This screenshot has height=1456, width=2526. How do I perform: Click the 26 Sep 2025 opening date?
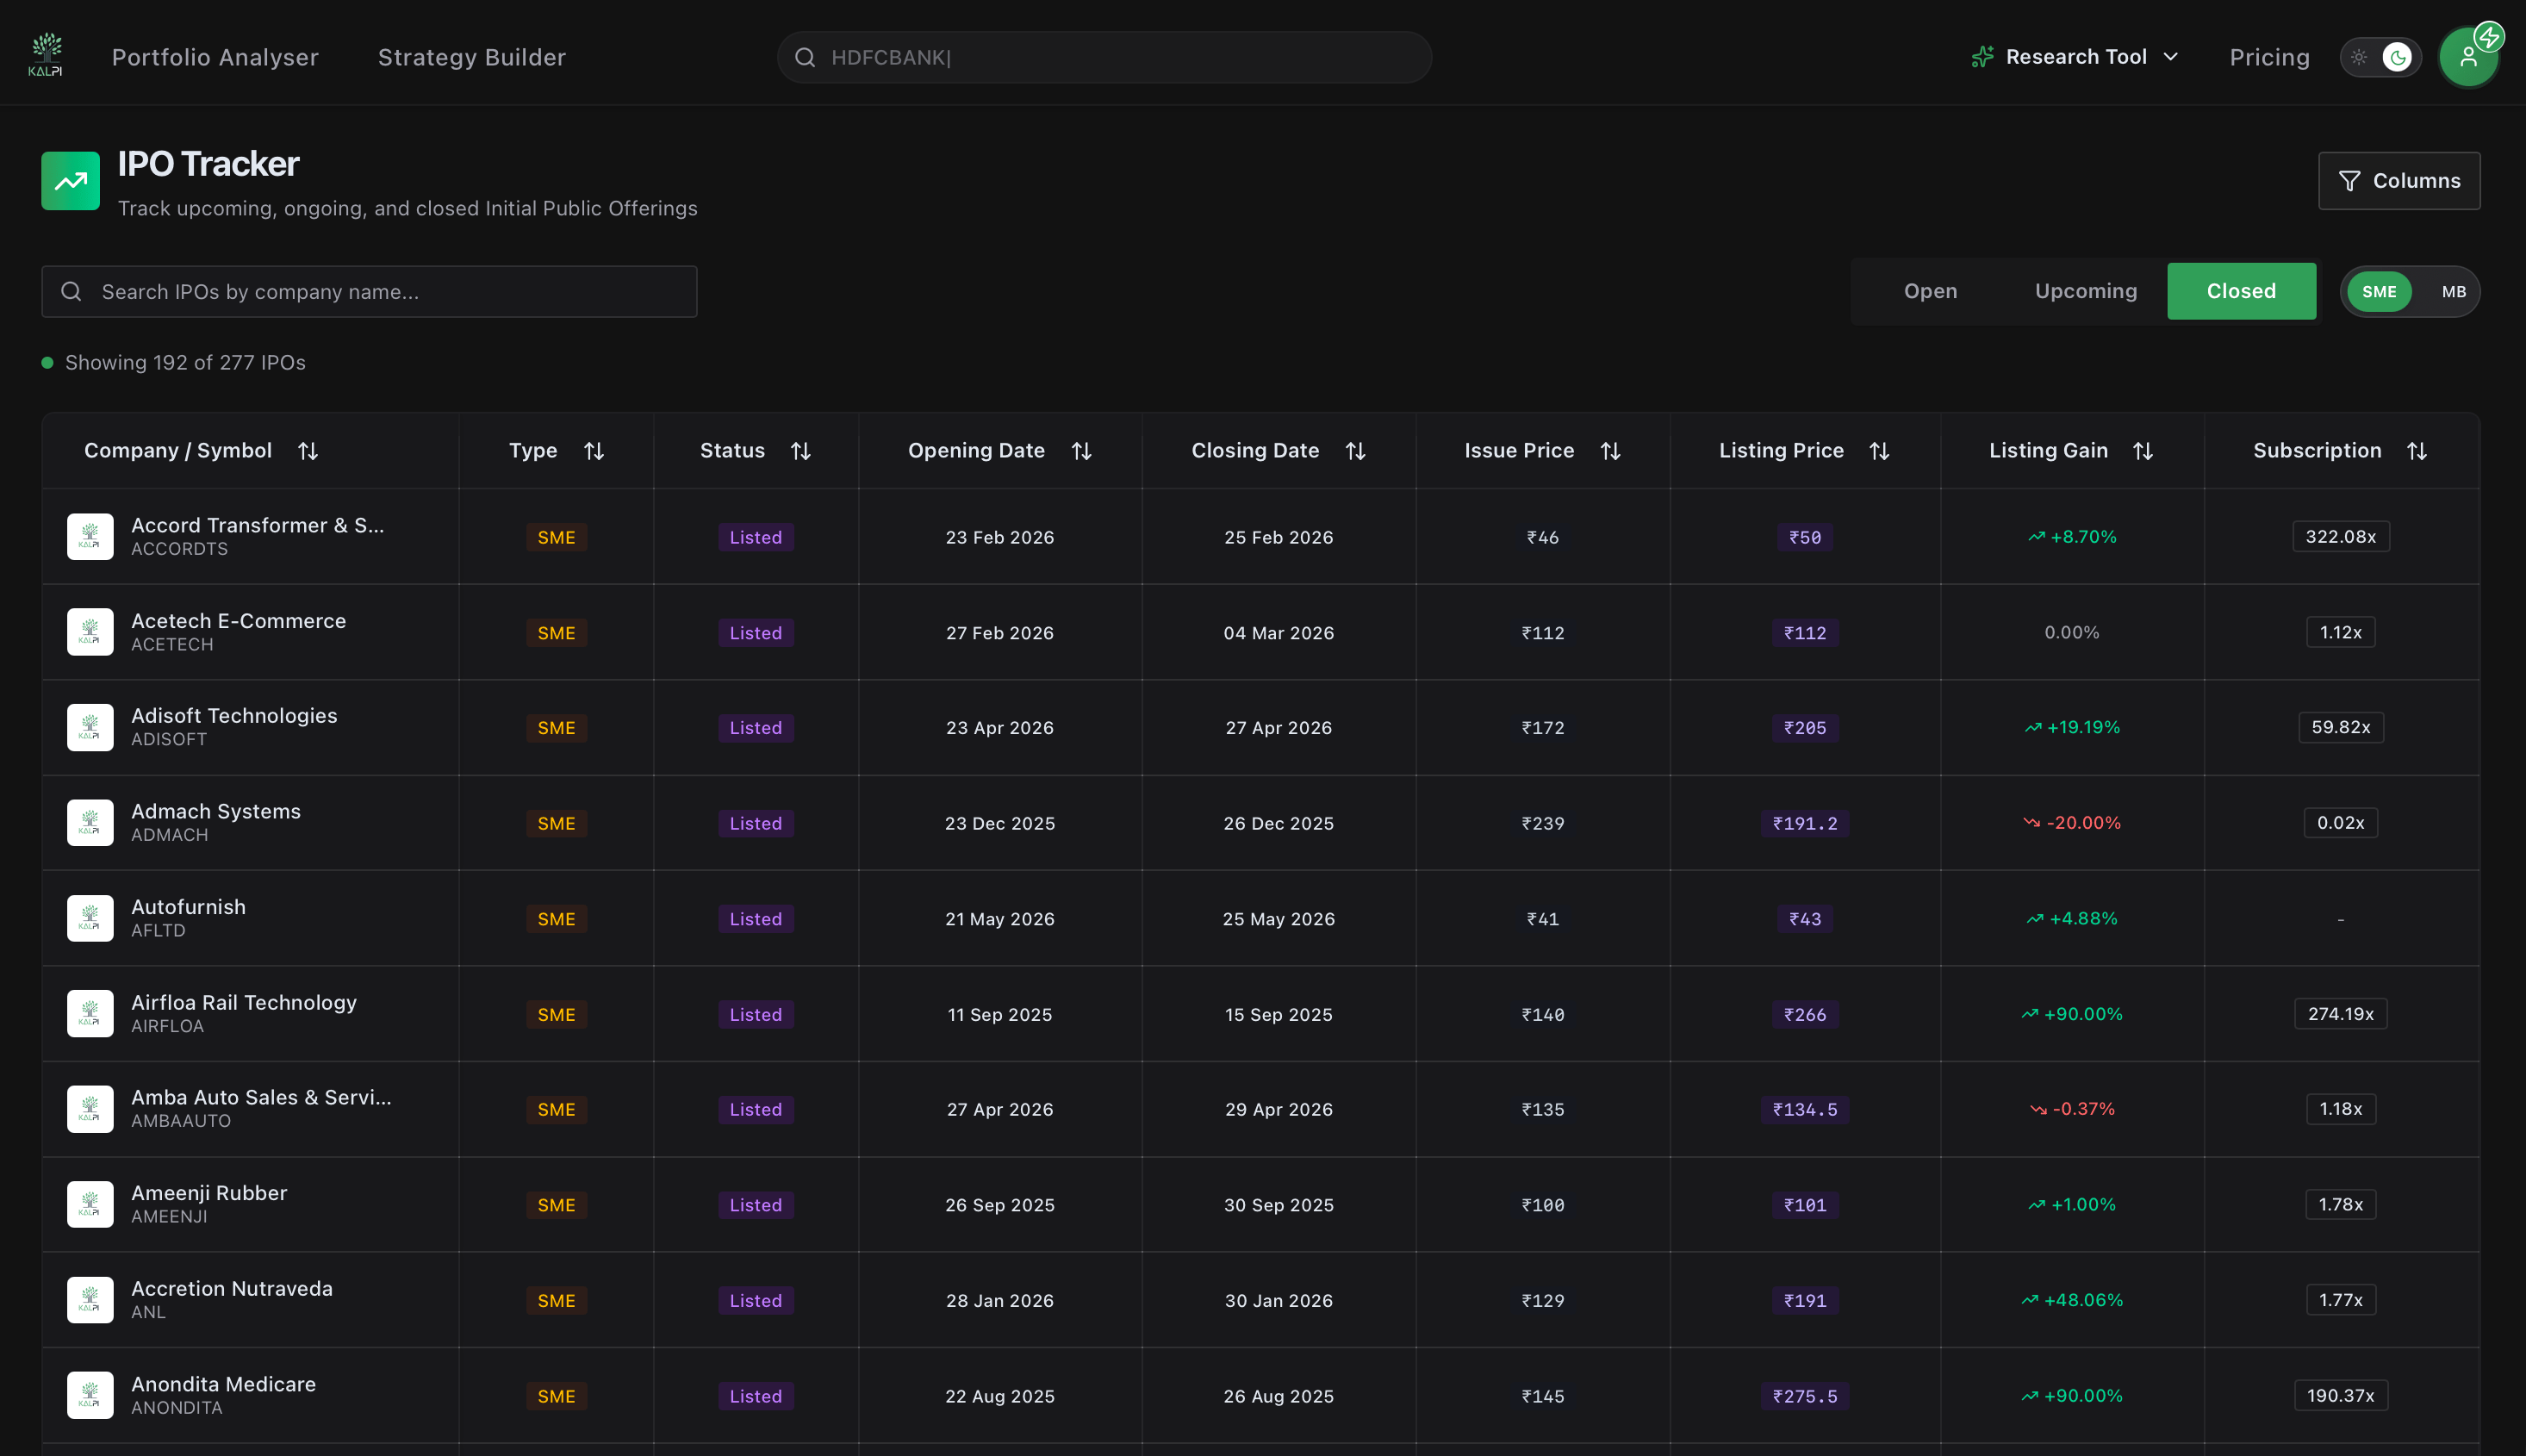(x=999, y=1206)
